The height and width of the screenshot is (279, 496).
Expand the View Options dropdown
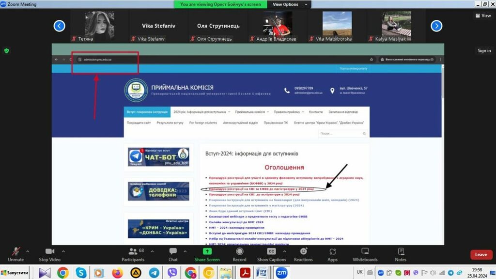tap(285, 4)
